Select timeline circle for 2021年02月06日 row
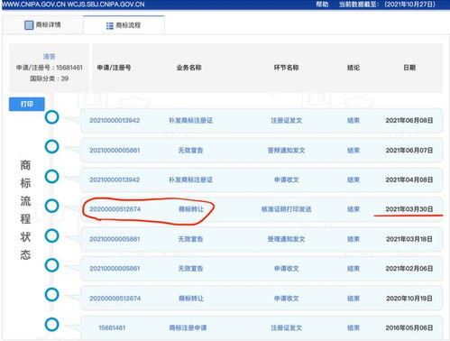The height and width of the screenshot is (341, 450). (51, 265)
